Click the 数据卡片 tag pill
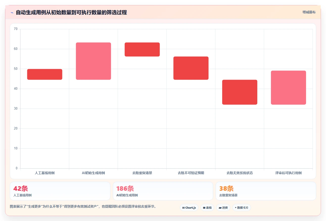This screenshot has height=221, width=326. [x=242, y=208]
